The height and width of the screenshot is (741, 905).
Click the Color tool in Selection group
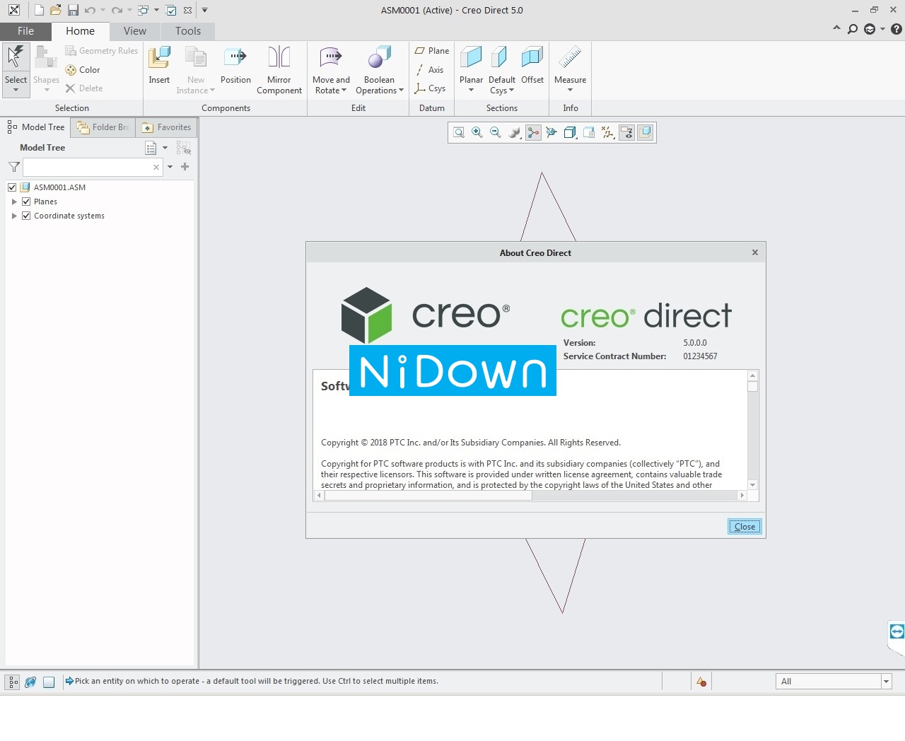(83, 70)
